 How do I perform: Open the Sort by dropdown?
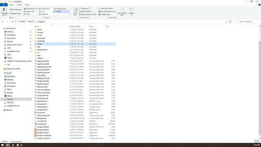pos(75,11)
